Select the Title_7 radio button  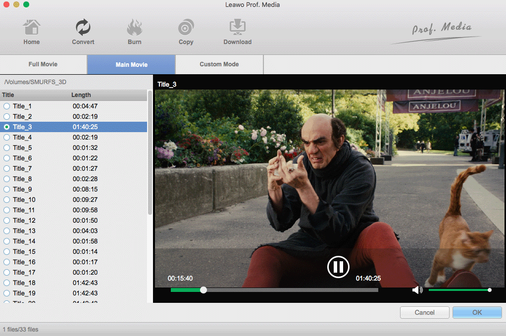click(7, 168)
